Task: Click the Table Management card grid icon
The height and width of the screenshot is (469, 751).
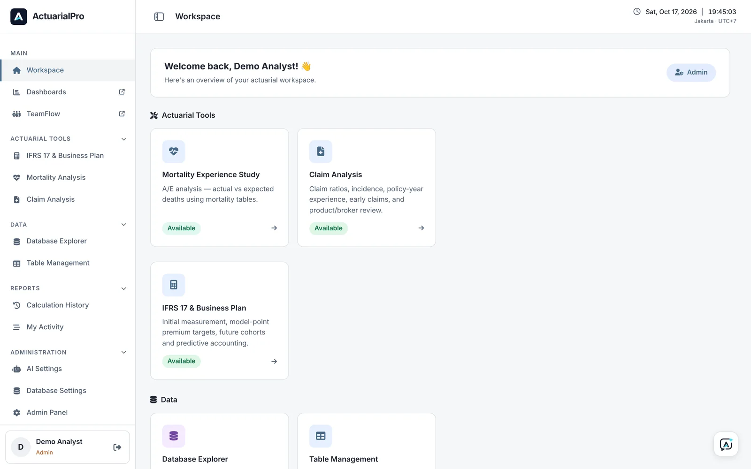Action: pos(321,436)
